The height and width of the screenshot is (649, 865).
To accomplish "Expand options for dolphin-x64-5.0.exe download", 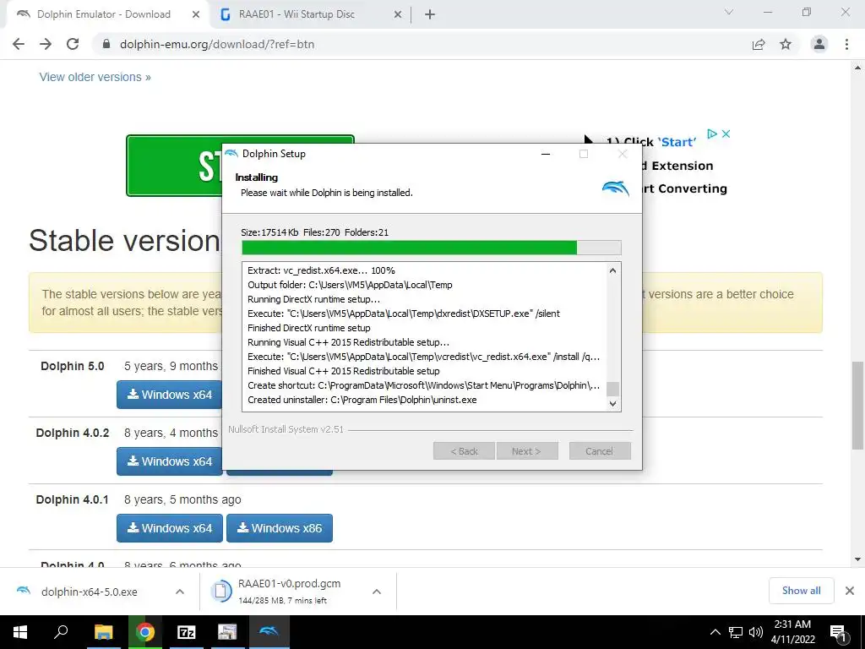I will point(180,592).
